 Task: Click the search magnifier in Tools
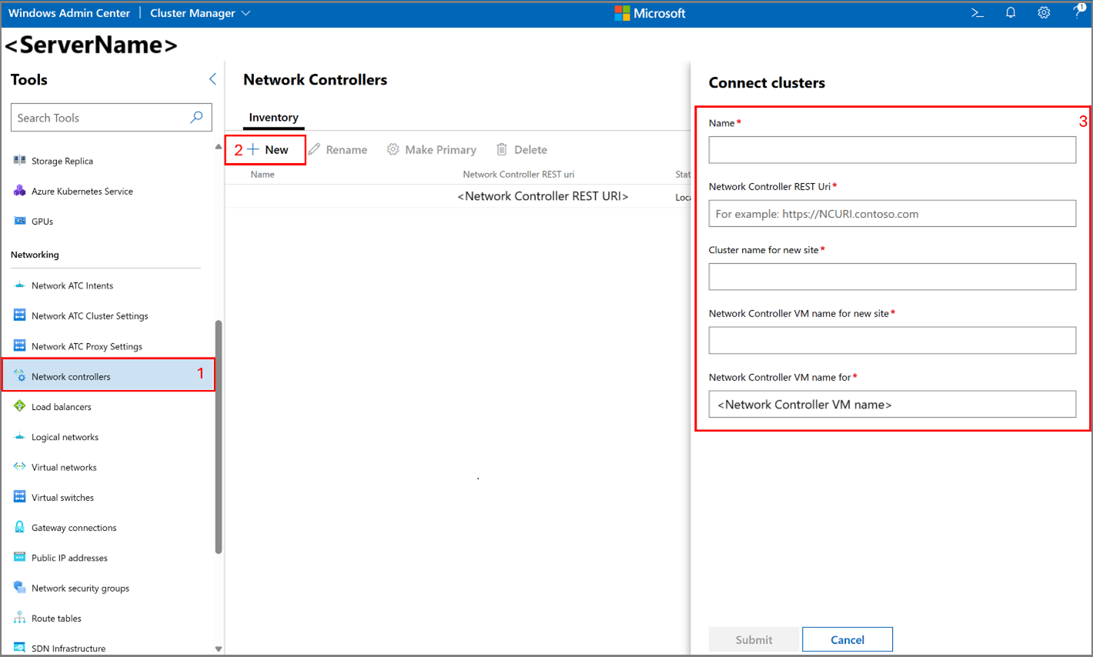click(x=196, y=118)
